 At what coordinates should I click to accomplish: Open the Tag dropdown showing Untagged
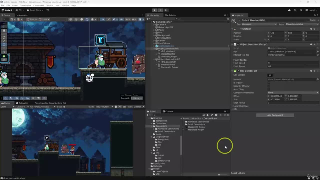(259, 24)
